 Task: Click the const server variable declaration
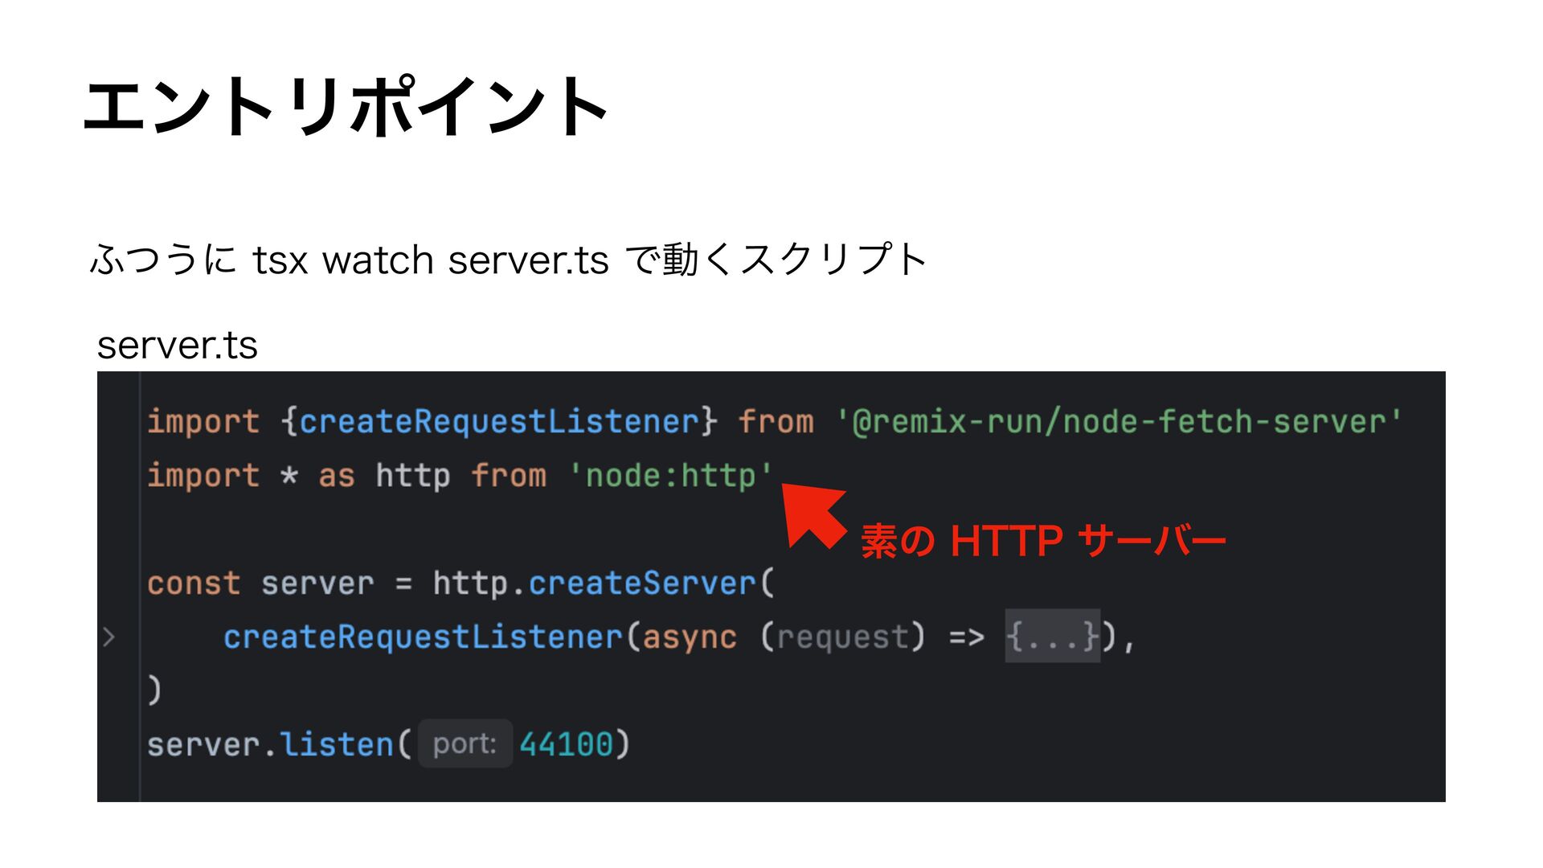pyautogui.click(x=317, y=583)
